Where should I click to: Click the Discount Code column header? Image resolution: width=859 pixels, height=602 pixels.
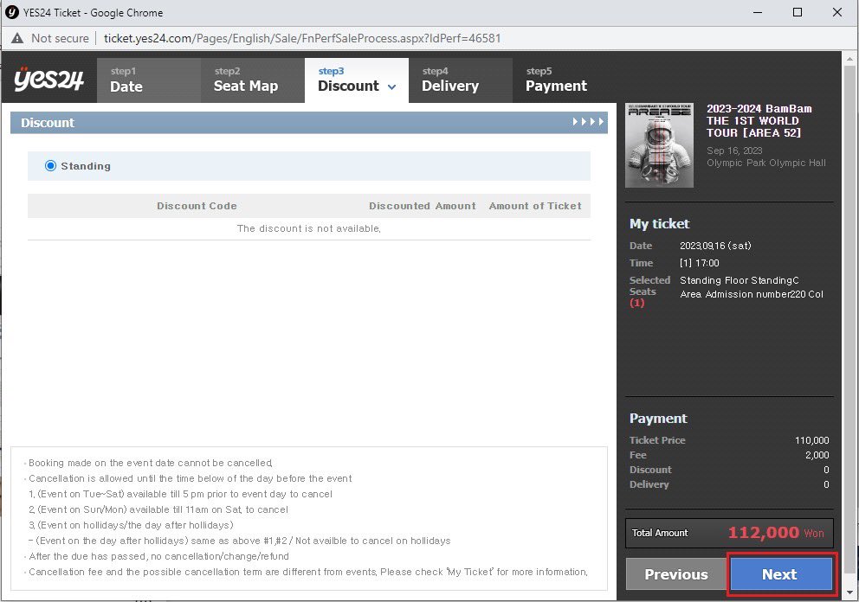(197, 206)
